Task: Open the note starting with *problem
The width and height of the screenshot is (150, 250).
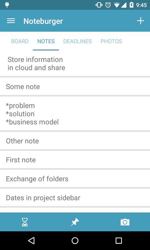Action: coord(75,114)
